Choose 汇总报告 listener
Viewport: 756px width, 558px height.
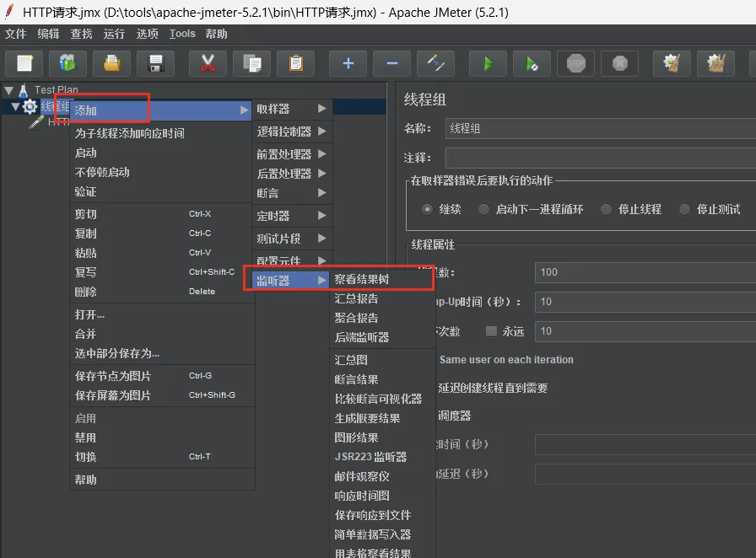tap(382, 298)
